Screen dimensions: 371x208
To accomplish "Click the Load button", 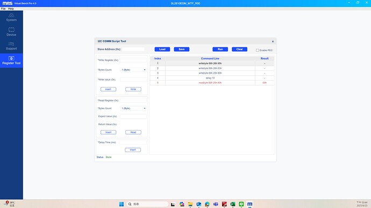I will pos(162,49).
